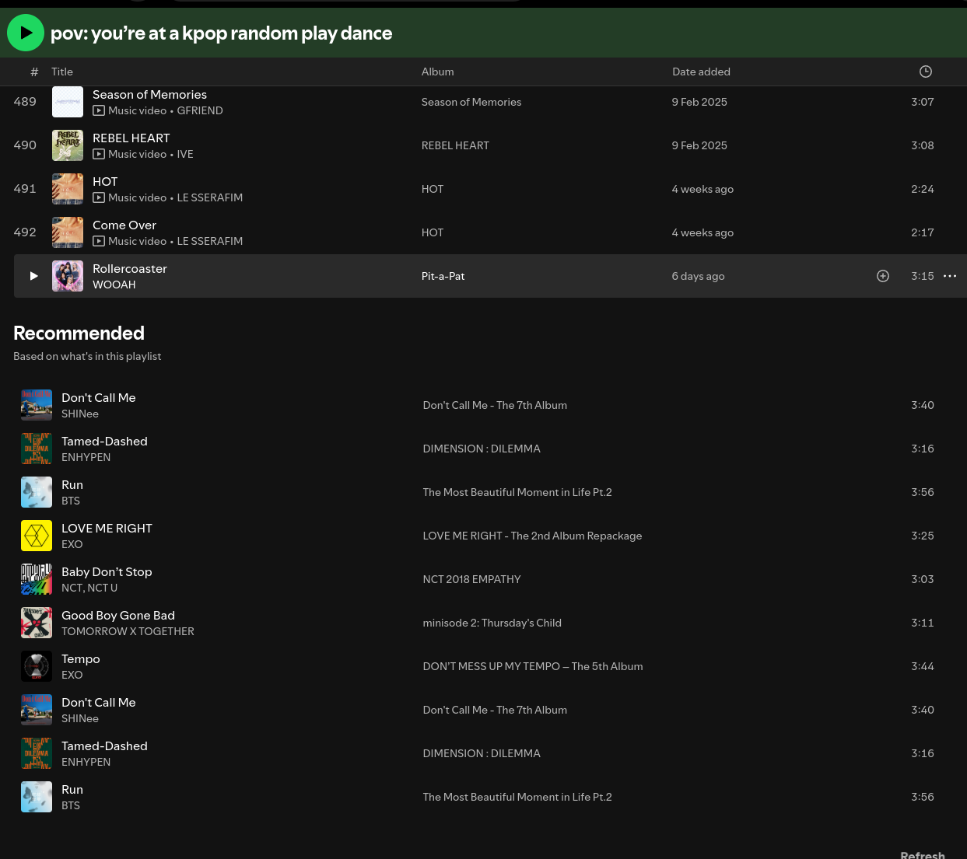The height and width of the screenshot is (859, 967).
Task: Open LE SSERAFIM artist under Come Over
Action: pyautogui.click(x=210, y=241)
